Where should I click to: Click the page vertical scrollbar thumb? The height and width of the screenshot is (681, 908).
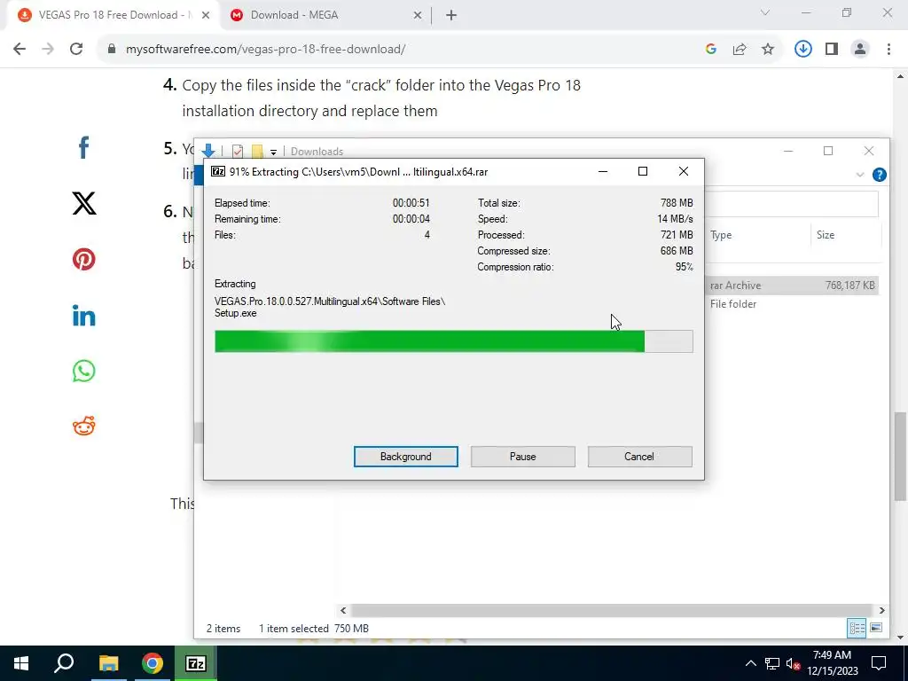pos(901,457)
